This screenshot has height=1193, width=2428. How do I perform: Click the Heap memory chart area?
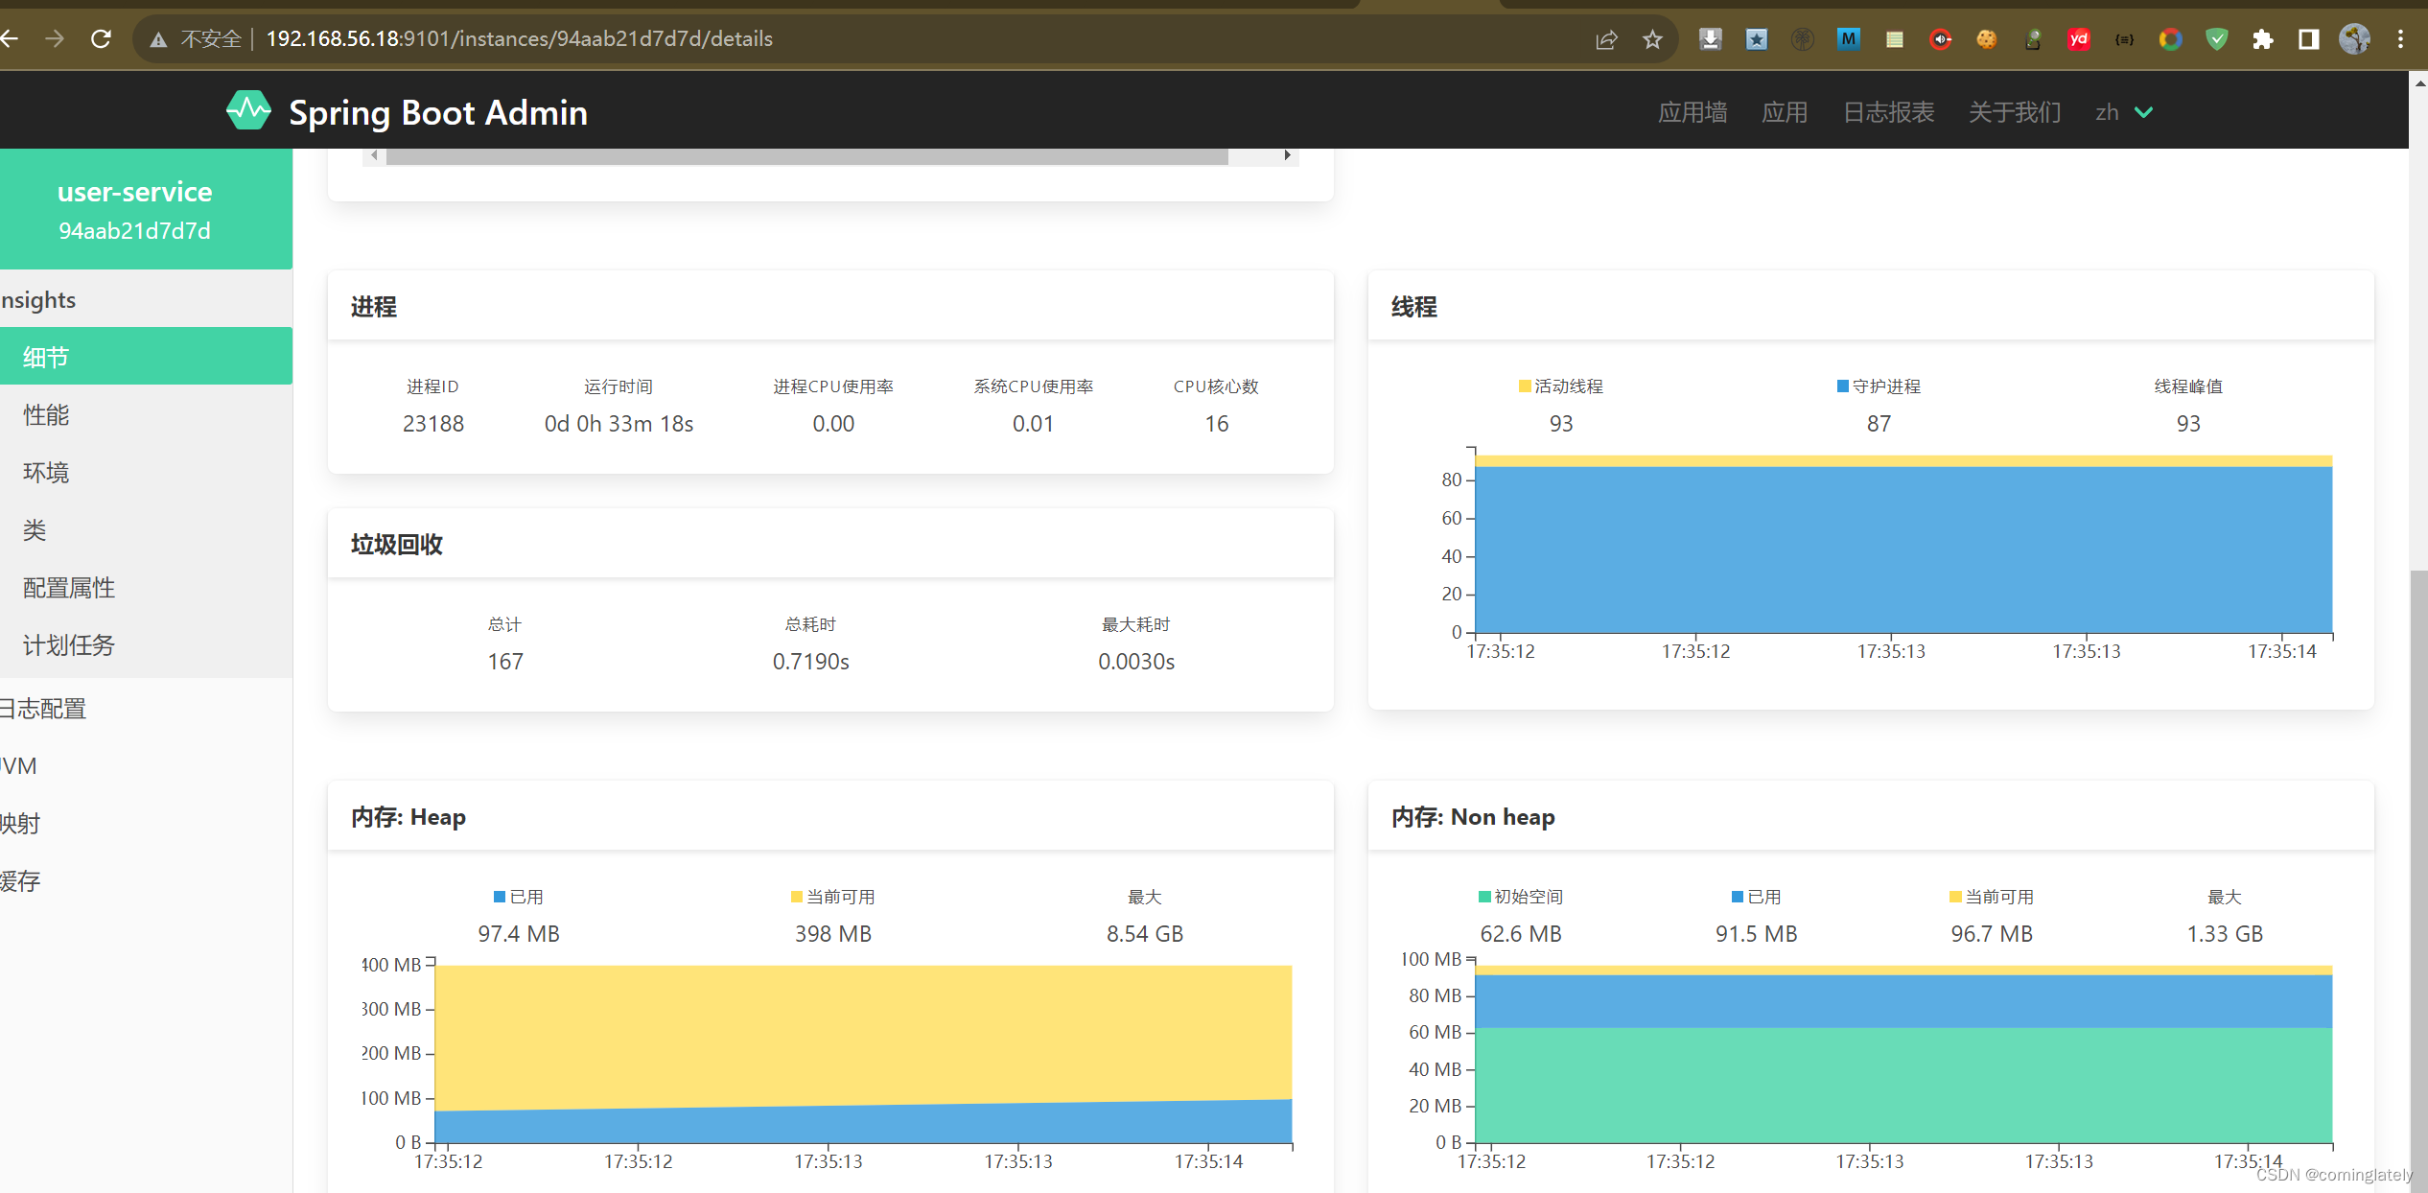pos(863,1053)
